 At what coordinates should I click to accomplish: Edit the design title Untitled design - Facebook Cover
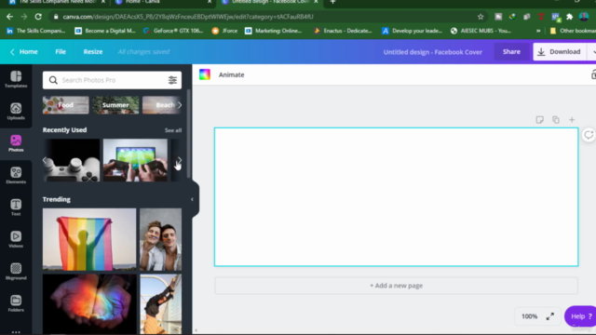coord(432,52)
